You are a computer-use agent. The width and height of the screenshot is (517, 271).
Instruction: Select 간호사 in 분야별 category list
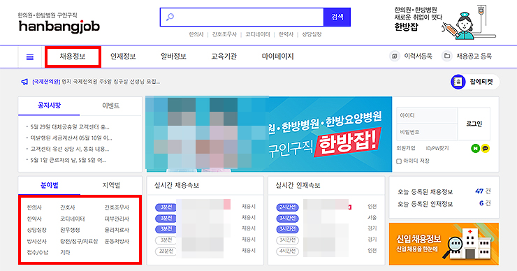coord(68,207)
